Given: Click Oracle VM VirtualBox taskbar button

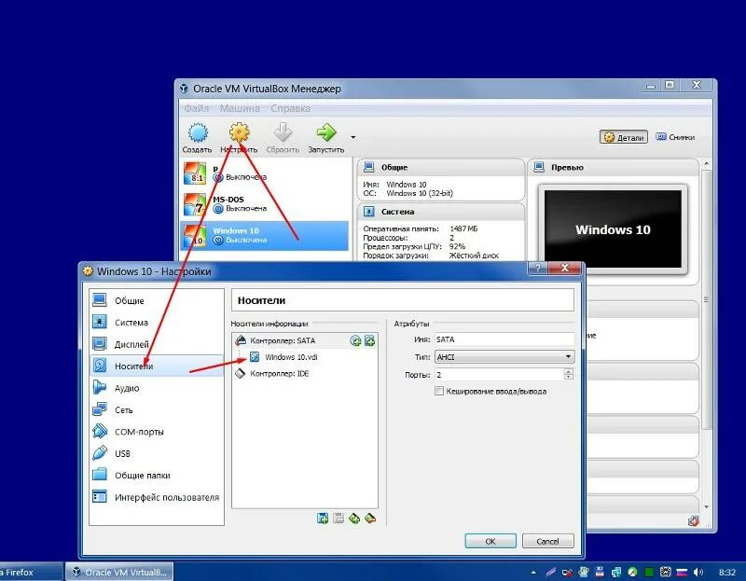Looking at the screenshot, I should click(119, 572).
